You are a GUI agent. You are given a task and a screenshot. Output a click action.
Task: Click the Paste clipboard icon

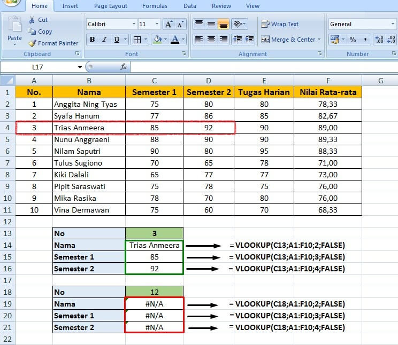15,25
